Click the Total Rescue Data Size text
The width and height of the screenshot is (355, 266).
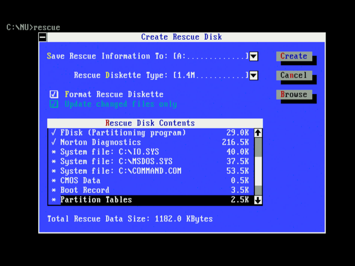point(130,219)
